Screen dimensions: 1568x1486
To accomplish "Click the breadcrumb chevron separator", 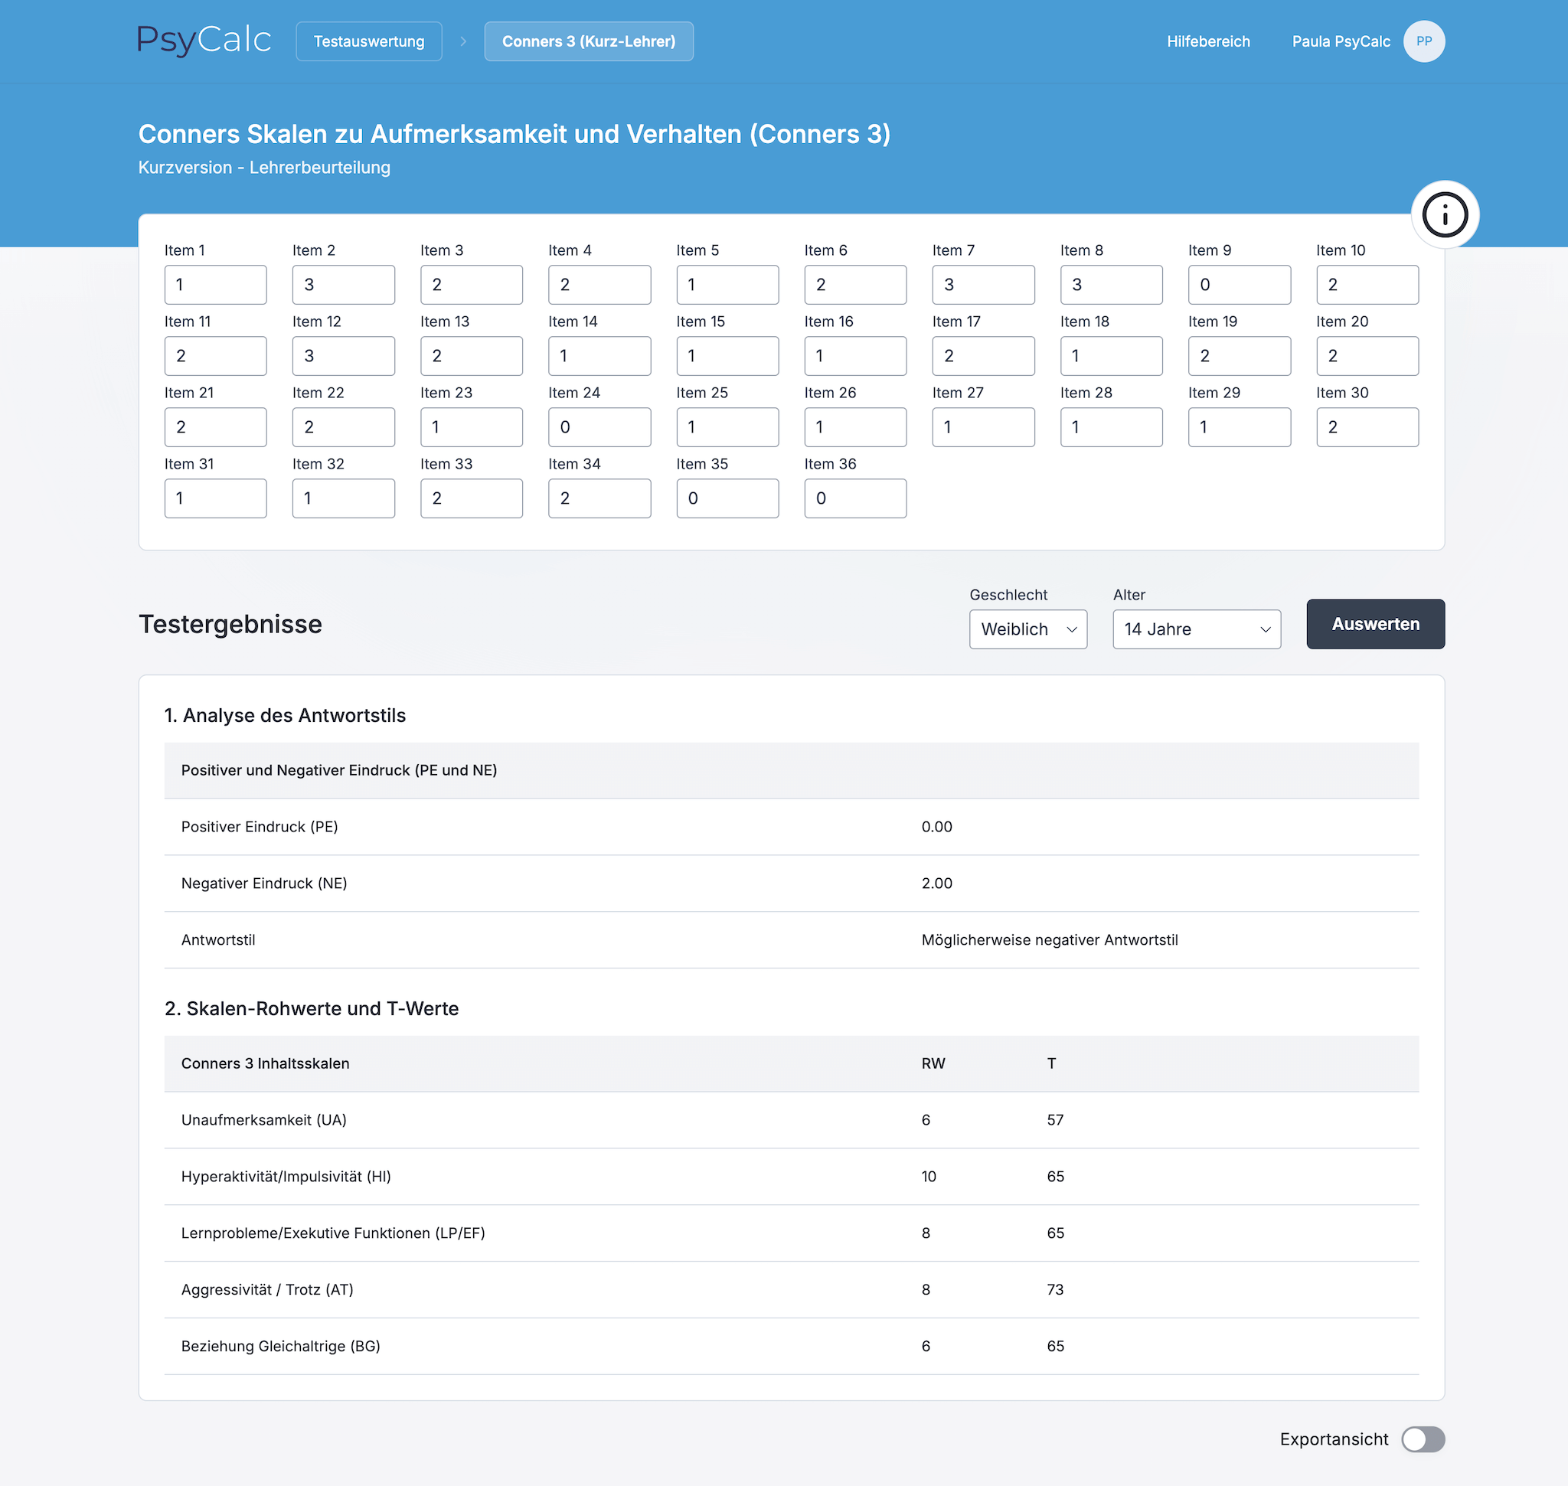I will point(463,41).
